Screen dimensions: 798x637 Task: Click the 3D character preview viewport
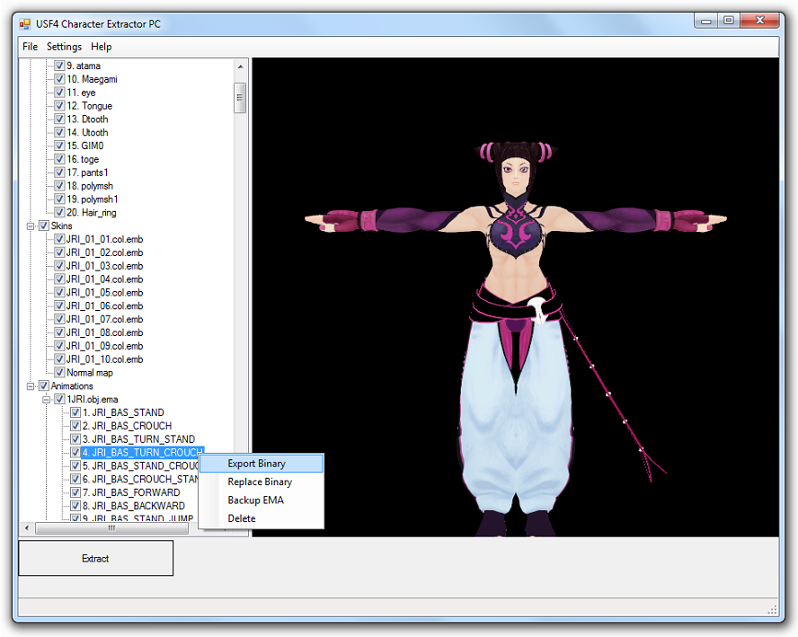(516, 297)
